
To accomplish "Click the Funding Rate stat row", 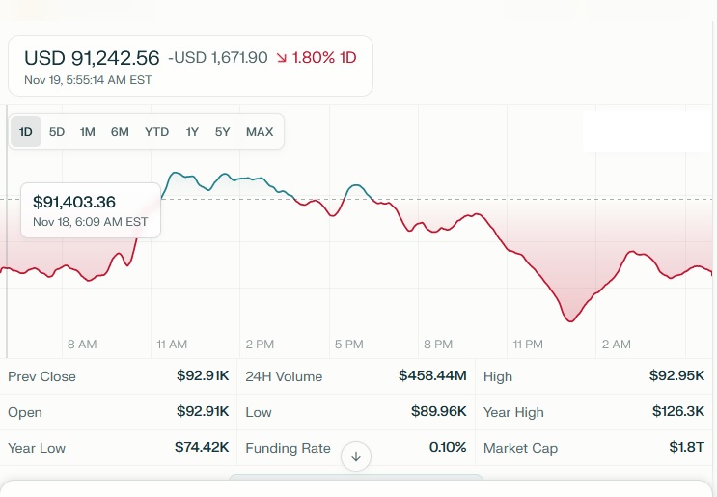I will tap(355, 448).
